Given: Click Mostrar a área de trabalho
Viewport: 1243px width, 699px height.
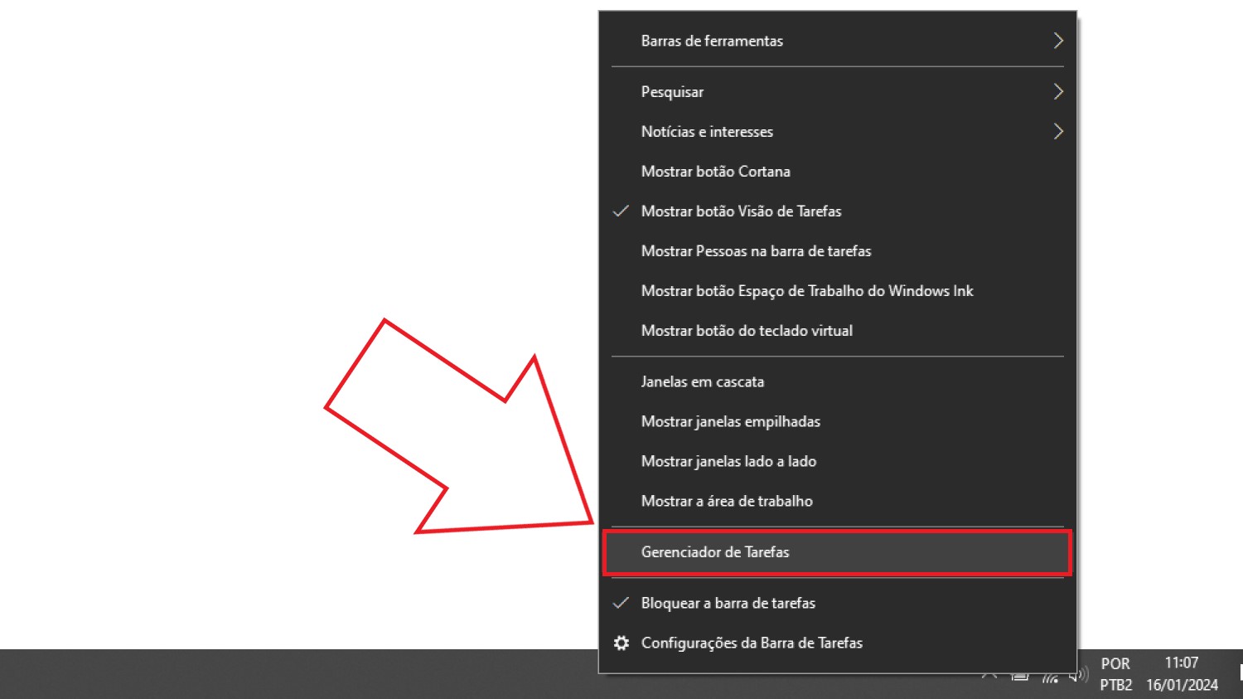Looking at the screenshot, I should tap(837, 502).
